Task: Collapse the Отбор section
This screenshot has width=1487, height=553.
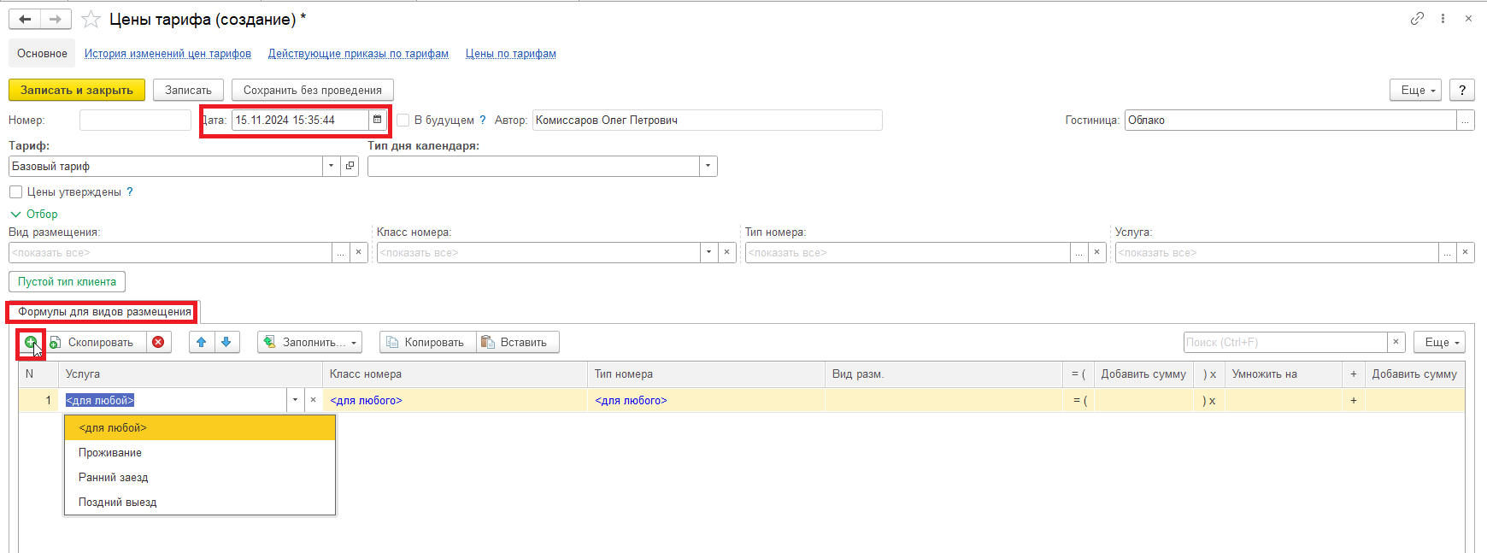Action: (34, 215)
